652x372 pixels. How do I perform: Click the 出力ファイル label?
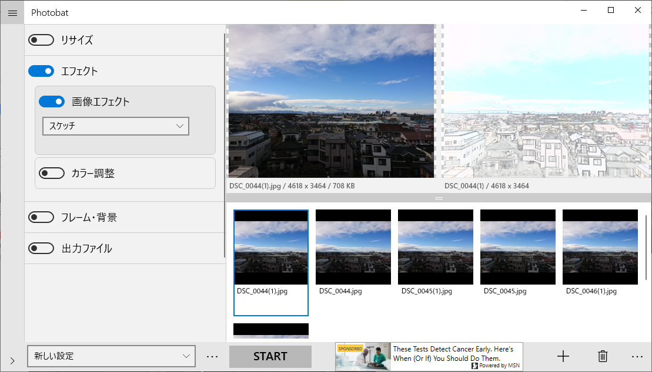pos(86,248)
